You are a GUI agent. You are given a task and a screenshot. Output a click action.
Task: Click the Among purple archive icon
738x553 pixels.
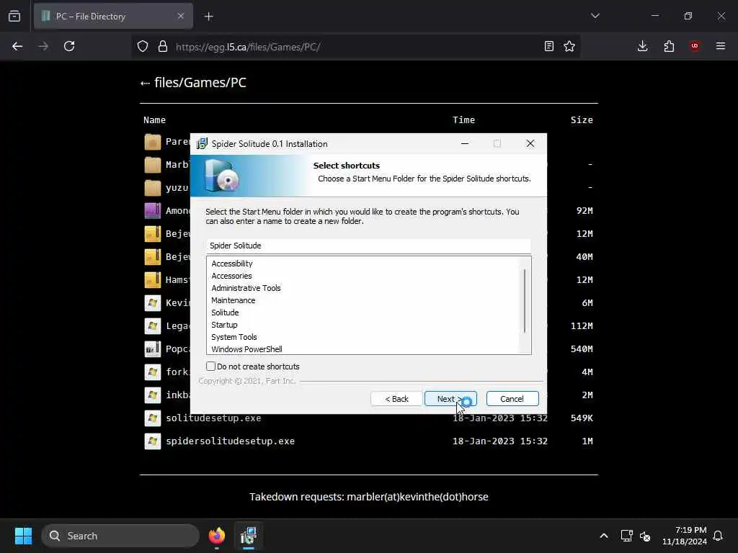pos(153,211)
